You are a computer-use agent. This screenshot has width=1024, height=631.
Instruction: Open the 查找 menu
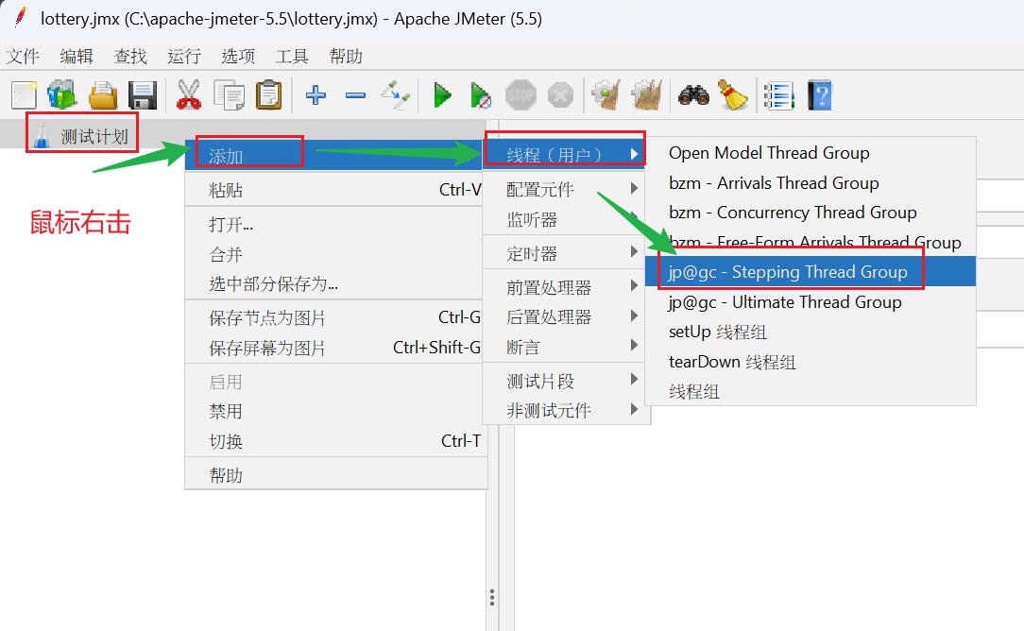point(130,57)
